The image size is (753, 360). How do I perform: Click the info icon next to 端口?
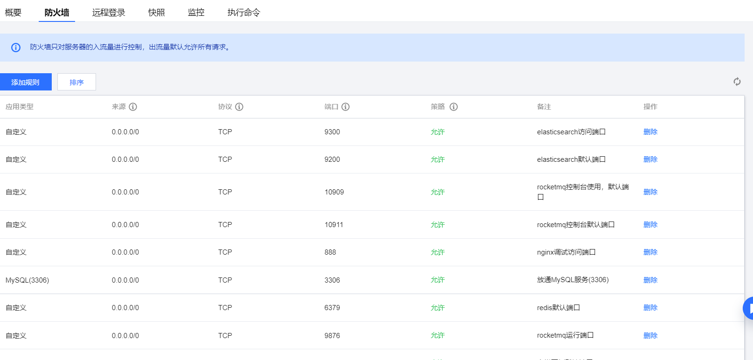point(345,107)
